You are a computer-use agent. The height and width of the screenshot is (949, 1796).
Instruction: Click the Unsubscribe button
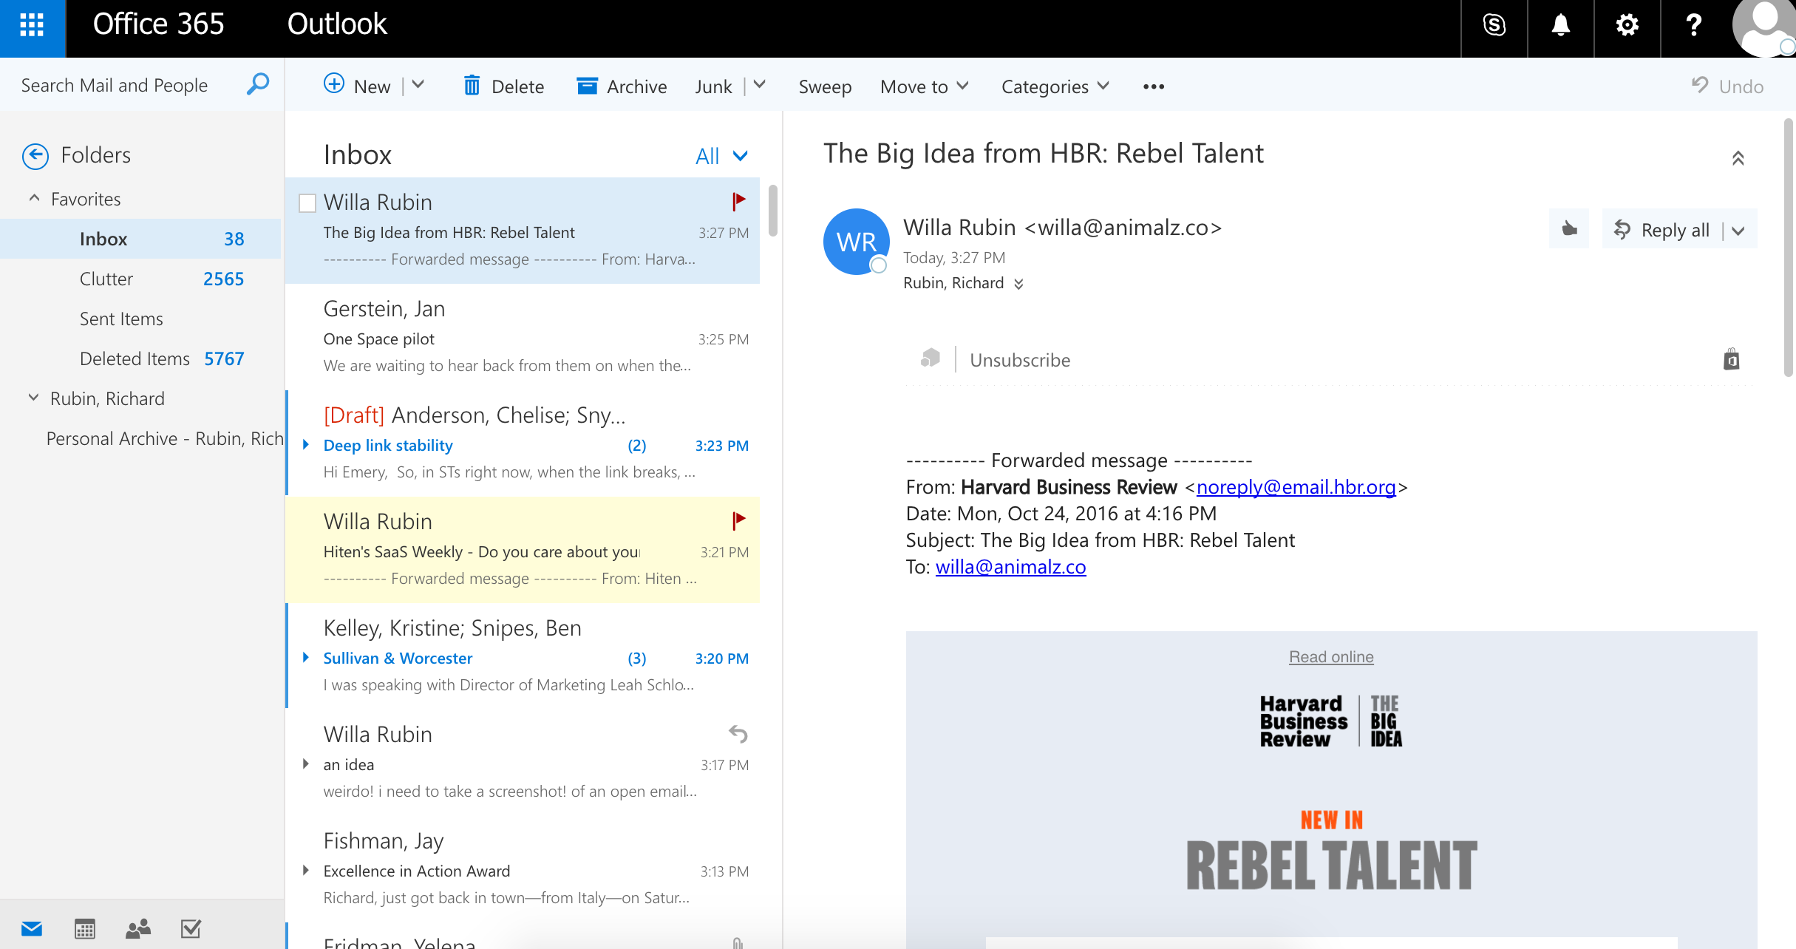point(1020,360)
